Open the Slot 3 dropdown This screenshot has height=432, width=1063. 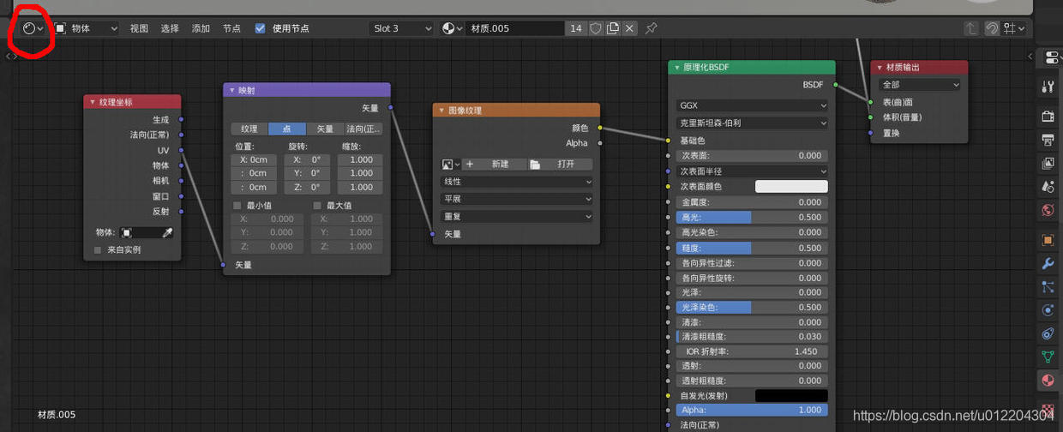tap(402, 28)
